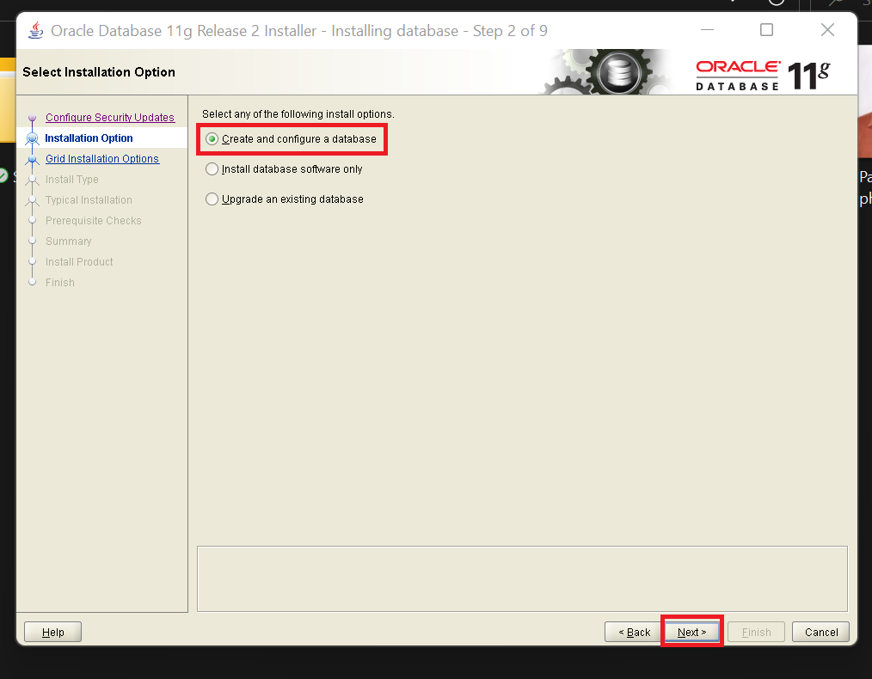872x679 pixels.
Task: Click the Configure Security Updates step bullet
Action: point(33,118)
